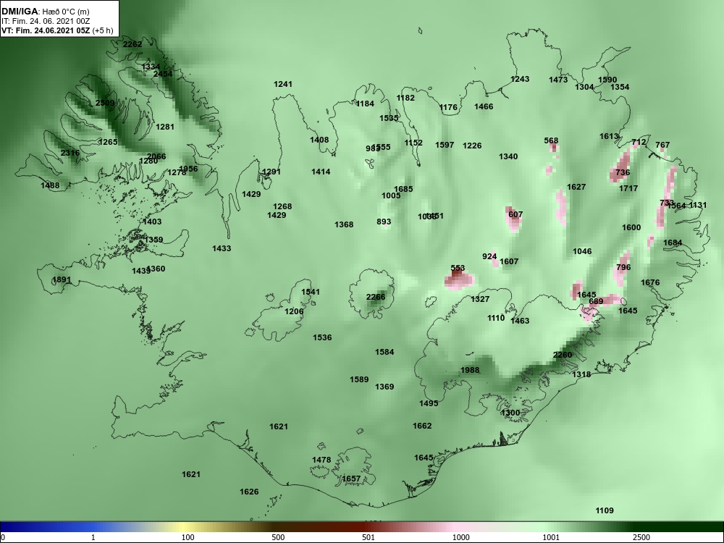Click the 1536 value label
724x543 pixels.
(x=322, y=337)
